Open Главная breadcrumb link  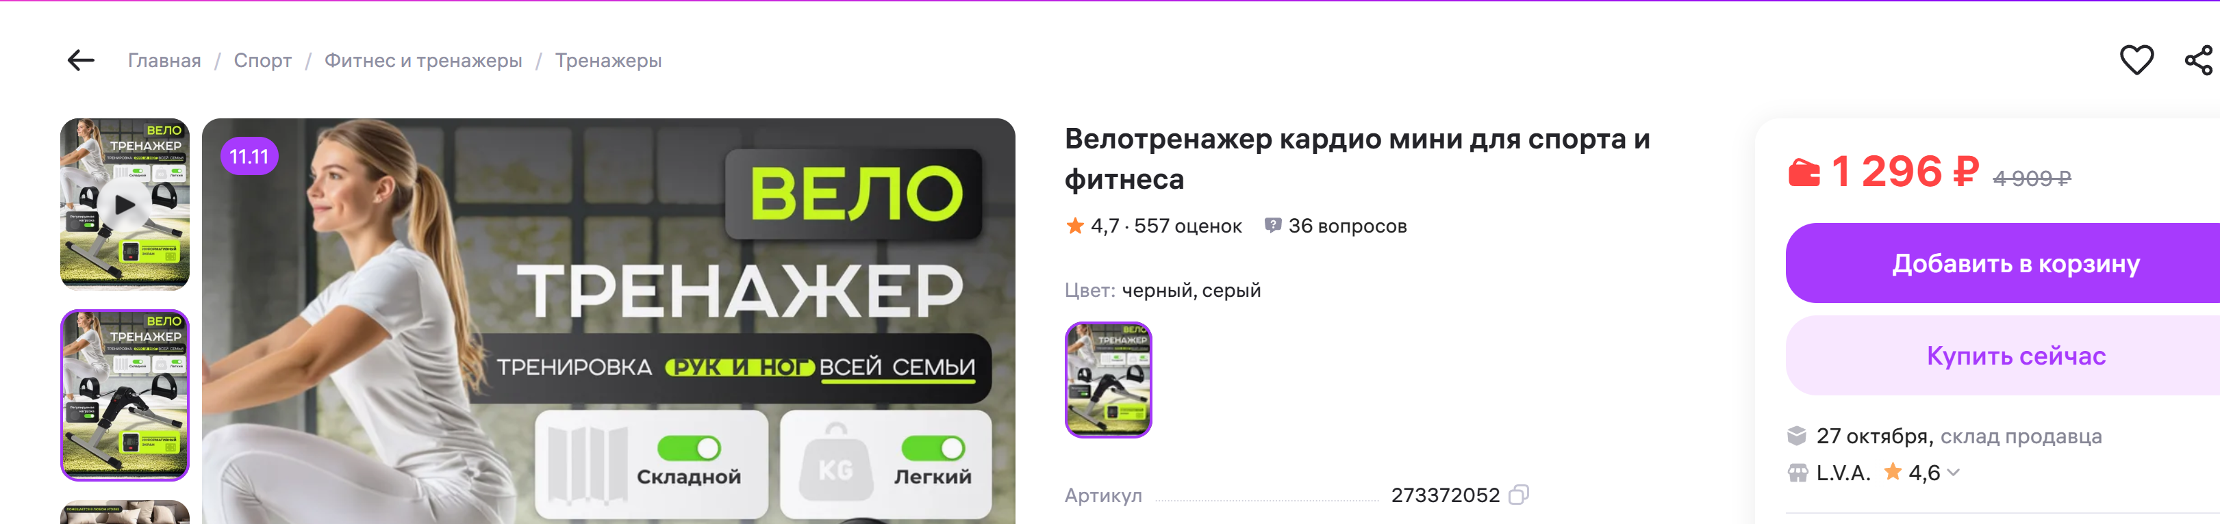click(x=164, y=60)
